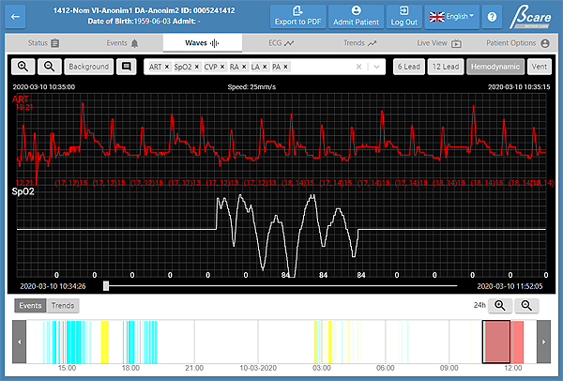
Task: Click the slider start time 2020-03-10 10:34:26
Action: pos(53,286)
